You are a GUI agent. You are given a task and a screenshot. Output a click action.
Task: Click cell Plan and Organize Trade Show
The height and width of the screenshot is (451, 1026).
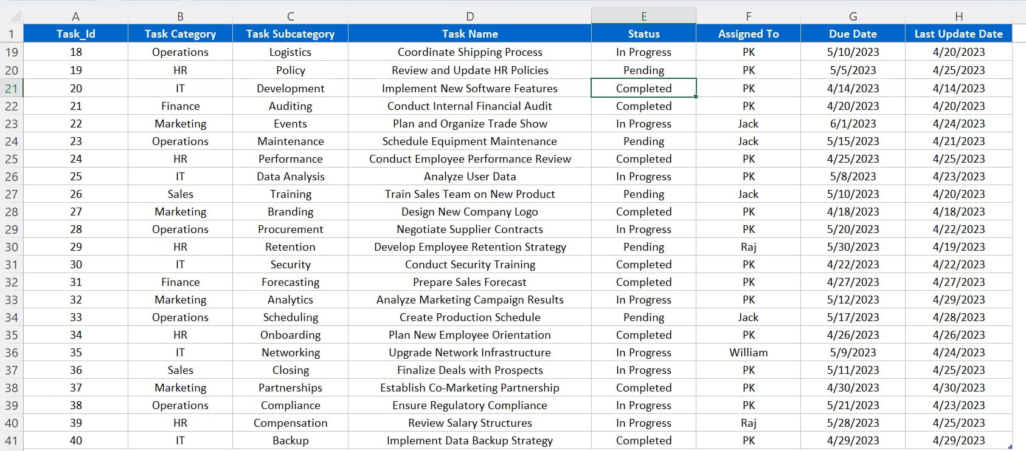click(470, 124)
